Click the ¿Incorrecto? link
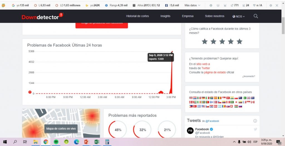The width and height of the screenshot is (285, 146). (249, 76)
